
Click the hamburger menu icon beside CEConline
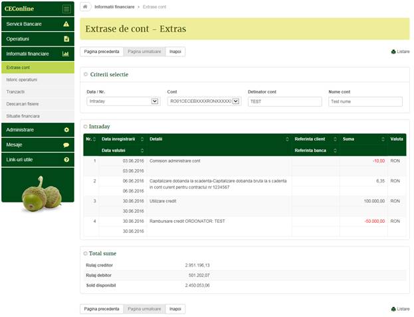[x=66, y=9]
